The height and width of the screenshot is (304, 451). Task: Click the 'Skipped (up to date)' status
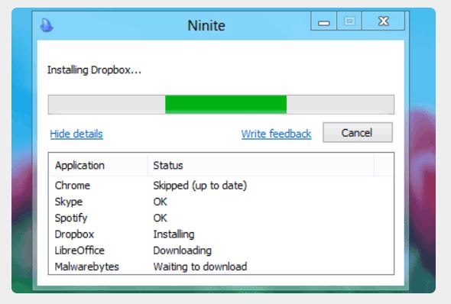(x=200, y=186)
